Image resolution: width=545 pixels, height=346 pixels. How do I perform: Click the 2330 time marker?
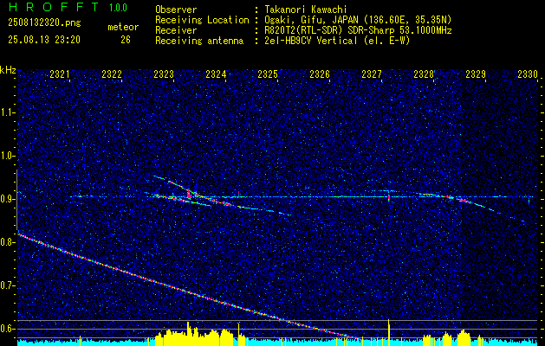tap(528, 74)
